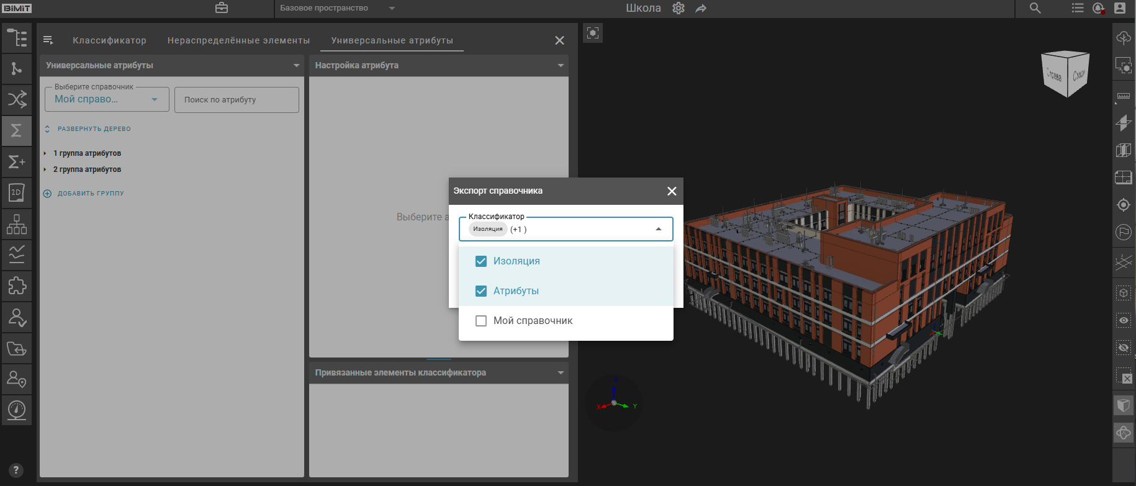Open the 2D drawing view icon

coord(17,193)
